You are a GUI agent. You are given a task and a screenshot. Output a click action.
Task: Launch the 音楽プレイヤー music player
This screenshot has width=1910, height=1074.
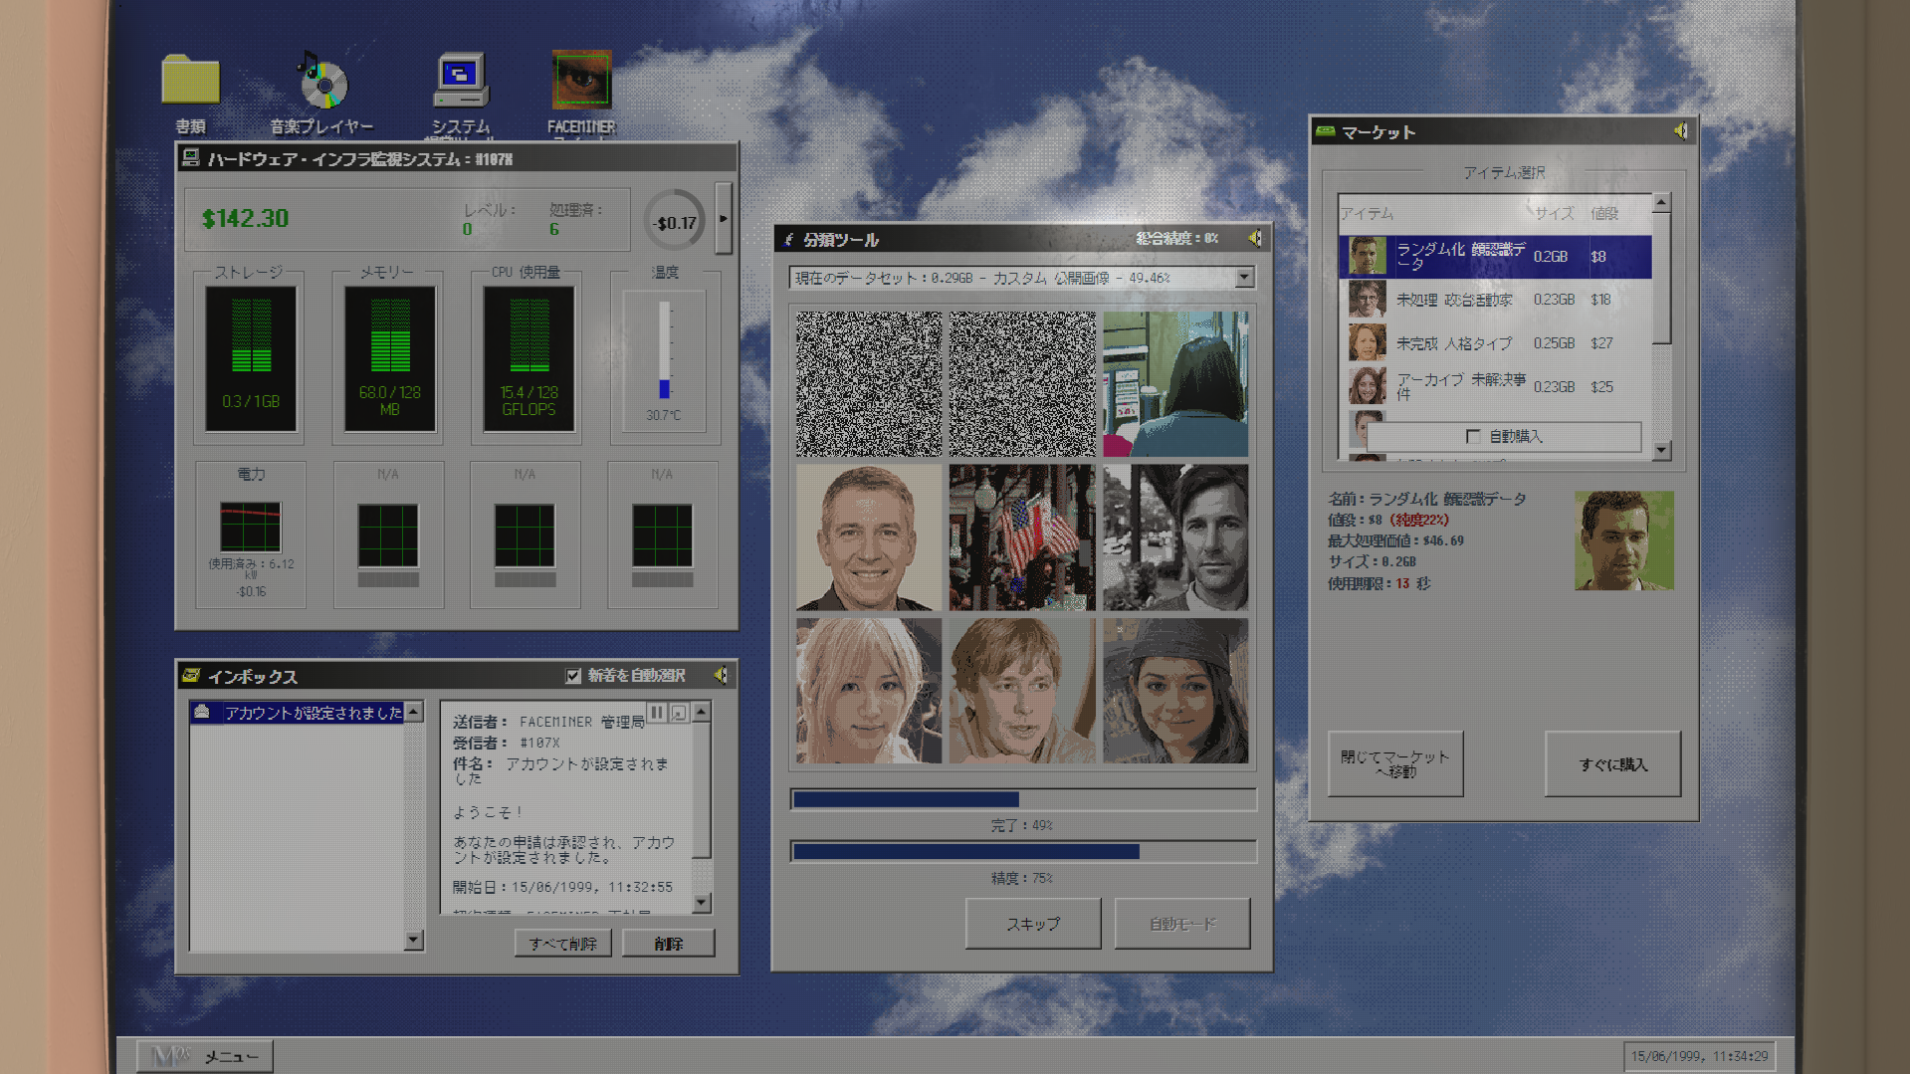click(321, 80)
